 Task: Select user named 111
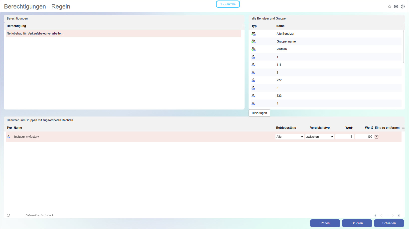pyautogui.click(x=279, y=65)
